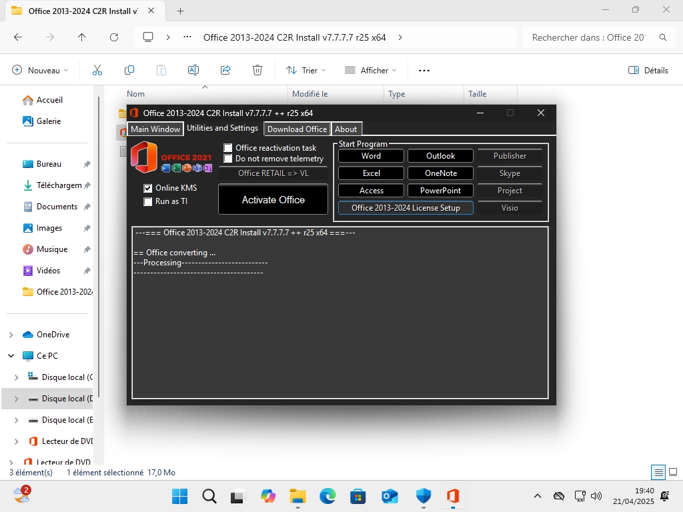Click the Cut scissors icon in toolbar
The width and height of the screenshot is (683, 512).
coord(97,70)
